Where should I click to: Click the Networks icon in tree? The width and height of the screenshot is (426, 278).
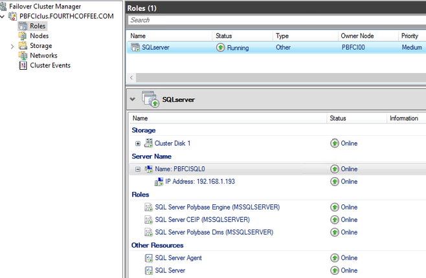[x=23, y=56]
